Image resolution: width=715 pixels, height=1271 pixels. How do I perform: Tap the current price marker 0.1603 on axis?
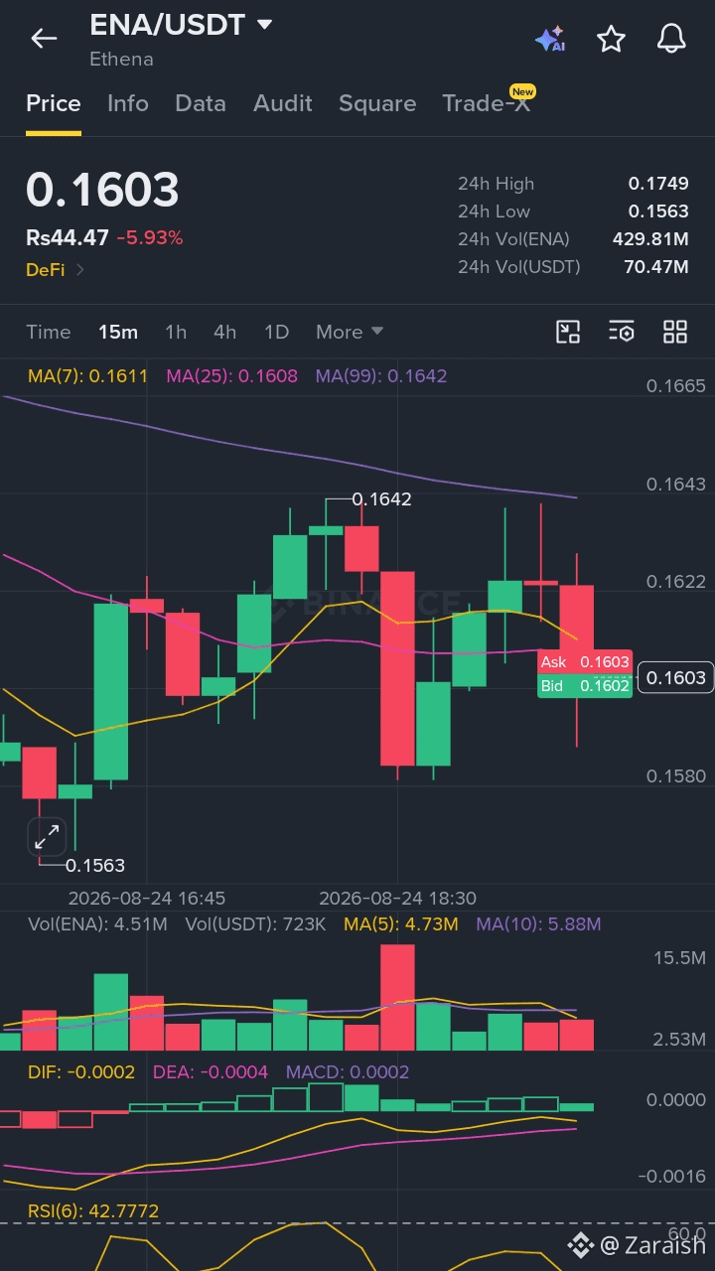(675, 678)
